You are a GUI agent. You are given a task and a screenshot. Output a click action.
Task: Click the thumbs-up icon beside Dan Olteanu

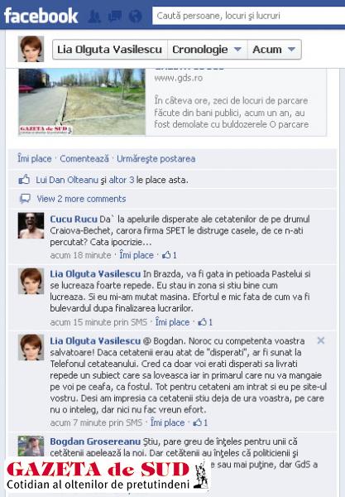point(24,180)
